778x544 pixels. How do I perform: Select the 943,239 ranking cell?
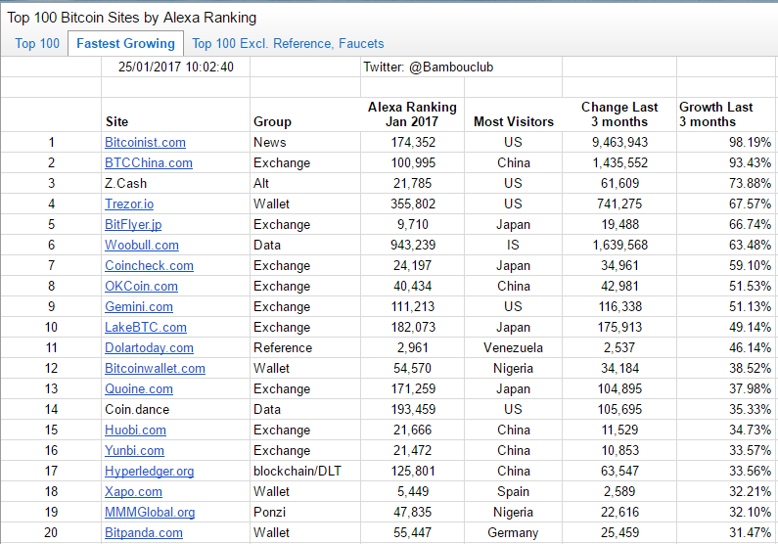[412, 245]
